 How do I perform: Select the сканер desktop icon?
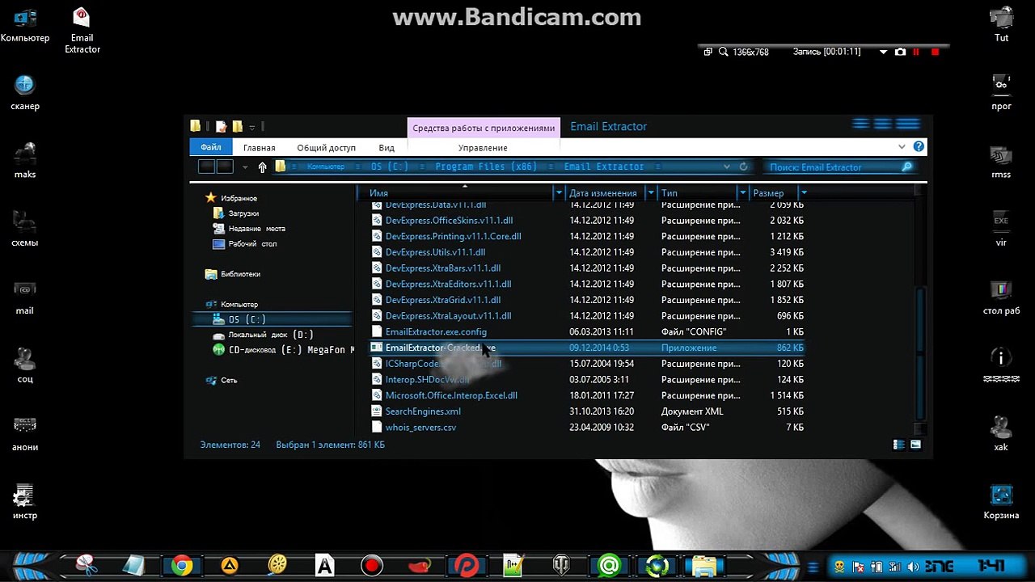(24, 92)
